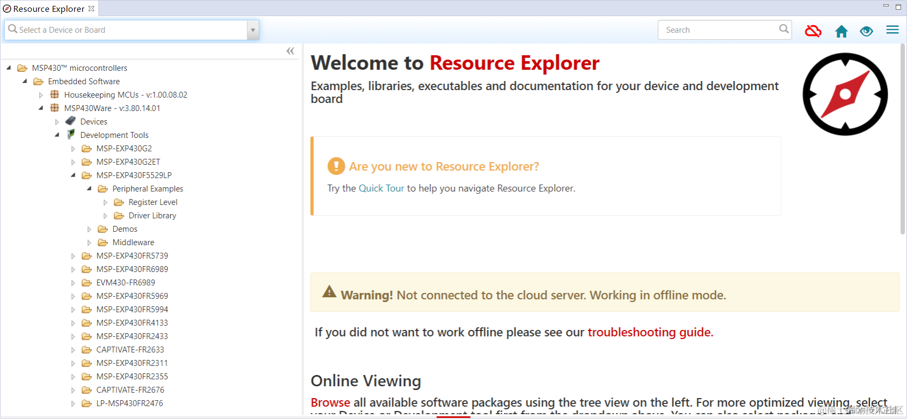Viewport: 907px width, 419px height.
Task: Expand the Register Level node
Action: coord(105,202)
